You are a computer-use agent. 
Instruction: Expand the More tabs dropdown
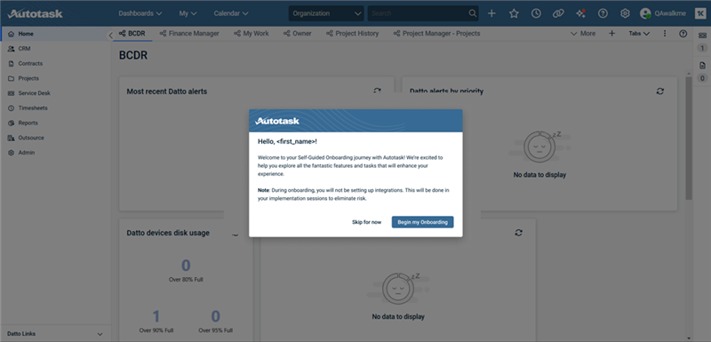tap(583, 34)
